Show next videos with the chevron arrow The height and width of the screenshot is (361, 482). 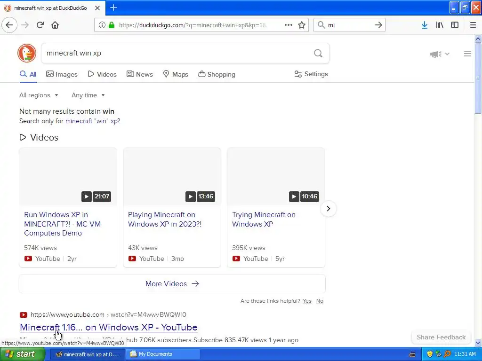click(x=328, y=209)
